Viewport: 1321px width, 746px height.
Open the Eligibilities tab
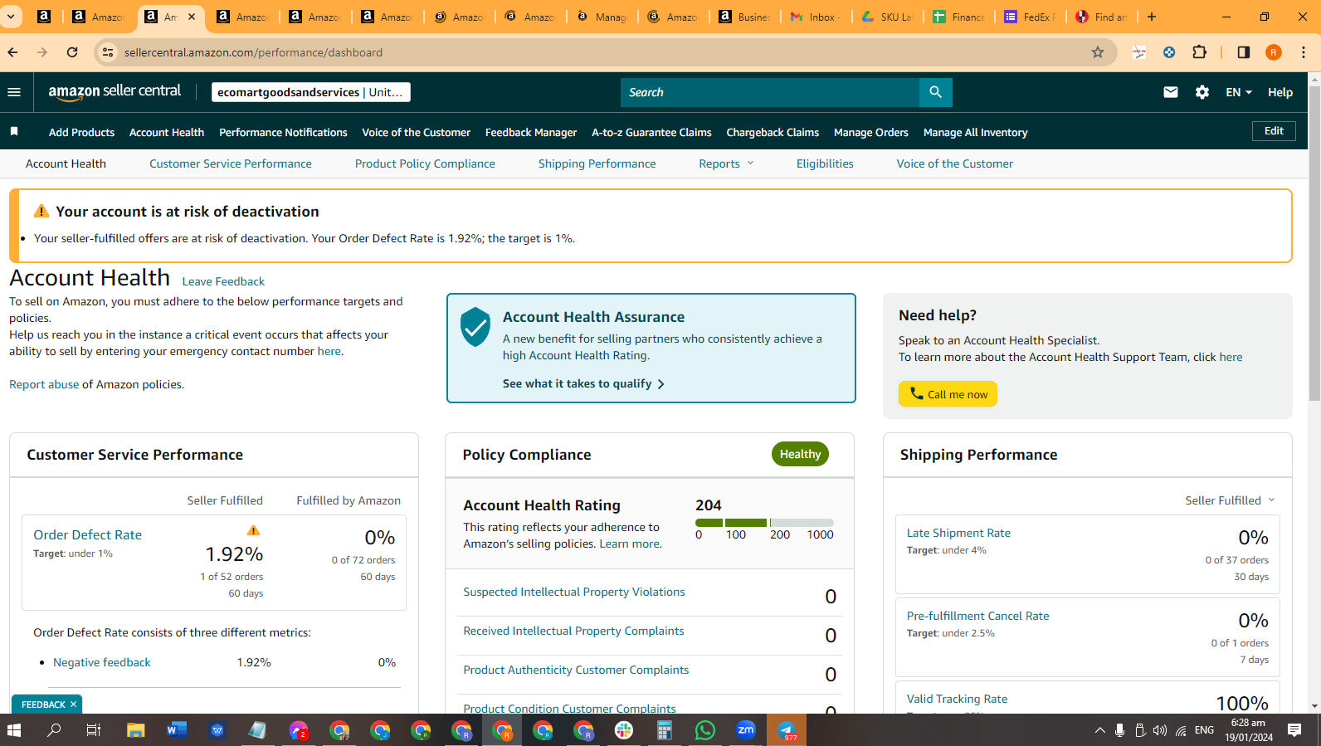click(x=825, y=163)
